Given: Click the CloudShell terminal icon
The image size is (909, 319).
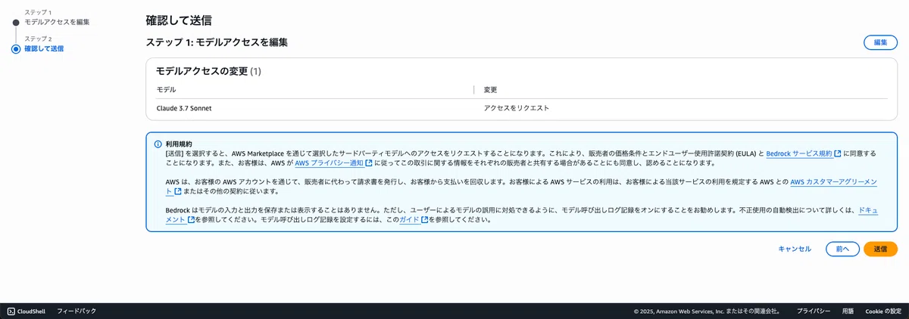Looking at the screenshot, I should (11, 311).
